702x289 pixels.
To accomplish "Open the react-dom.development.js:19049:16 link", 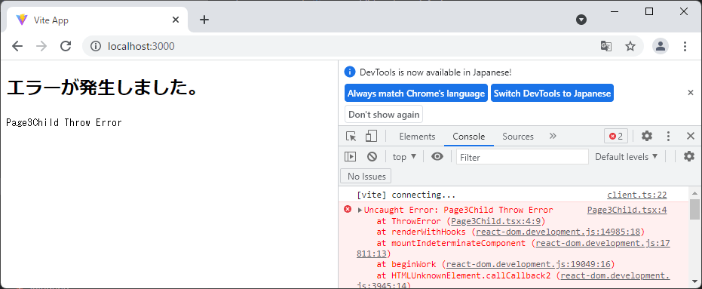I will tap(529, 264).
